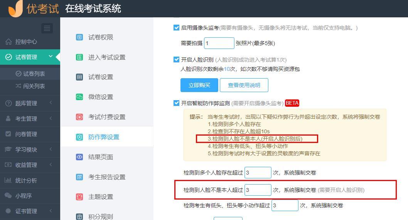Click the 进入考试设置 green list icon
Screen dimensions: 408x220
[79, 57]
